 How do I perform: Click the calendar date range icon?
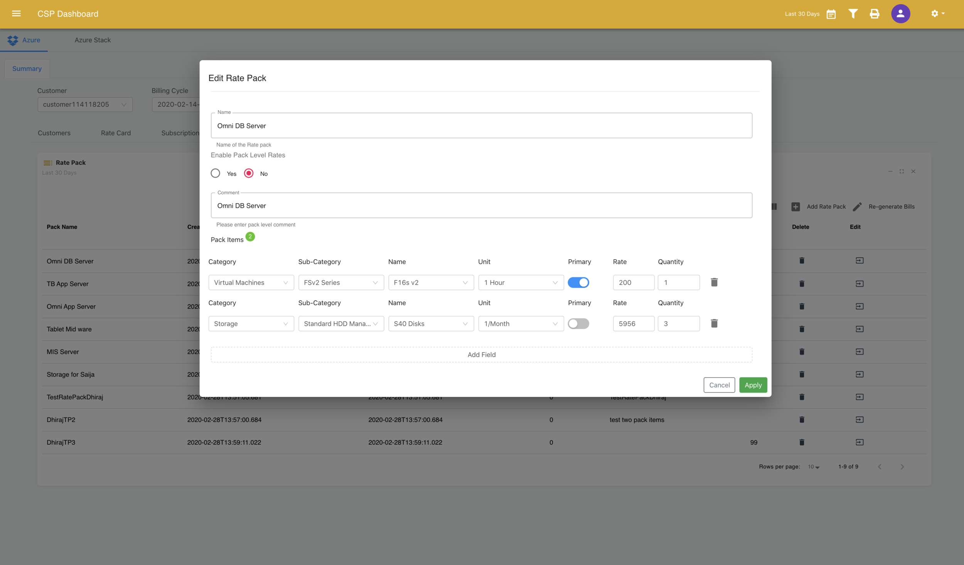point(831,14)
